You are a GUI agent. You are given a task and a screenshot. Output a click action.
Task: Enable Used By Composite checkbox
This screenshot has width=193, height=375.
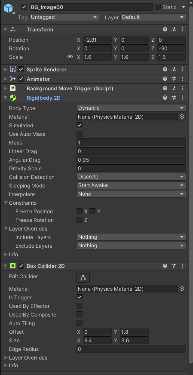coord(80,314)
